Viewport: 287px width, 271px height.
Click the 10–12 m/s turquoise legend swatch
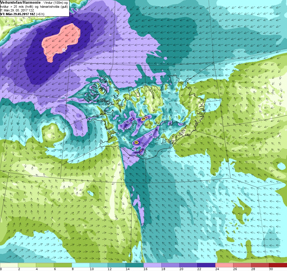[99, 265]
